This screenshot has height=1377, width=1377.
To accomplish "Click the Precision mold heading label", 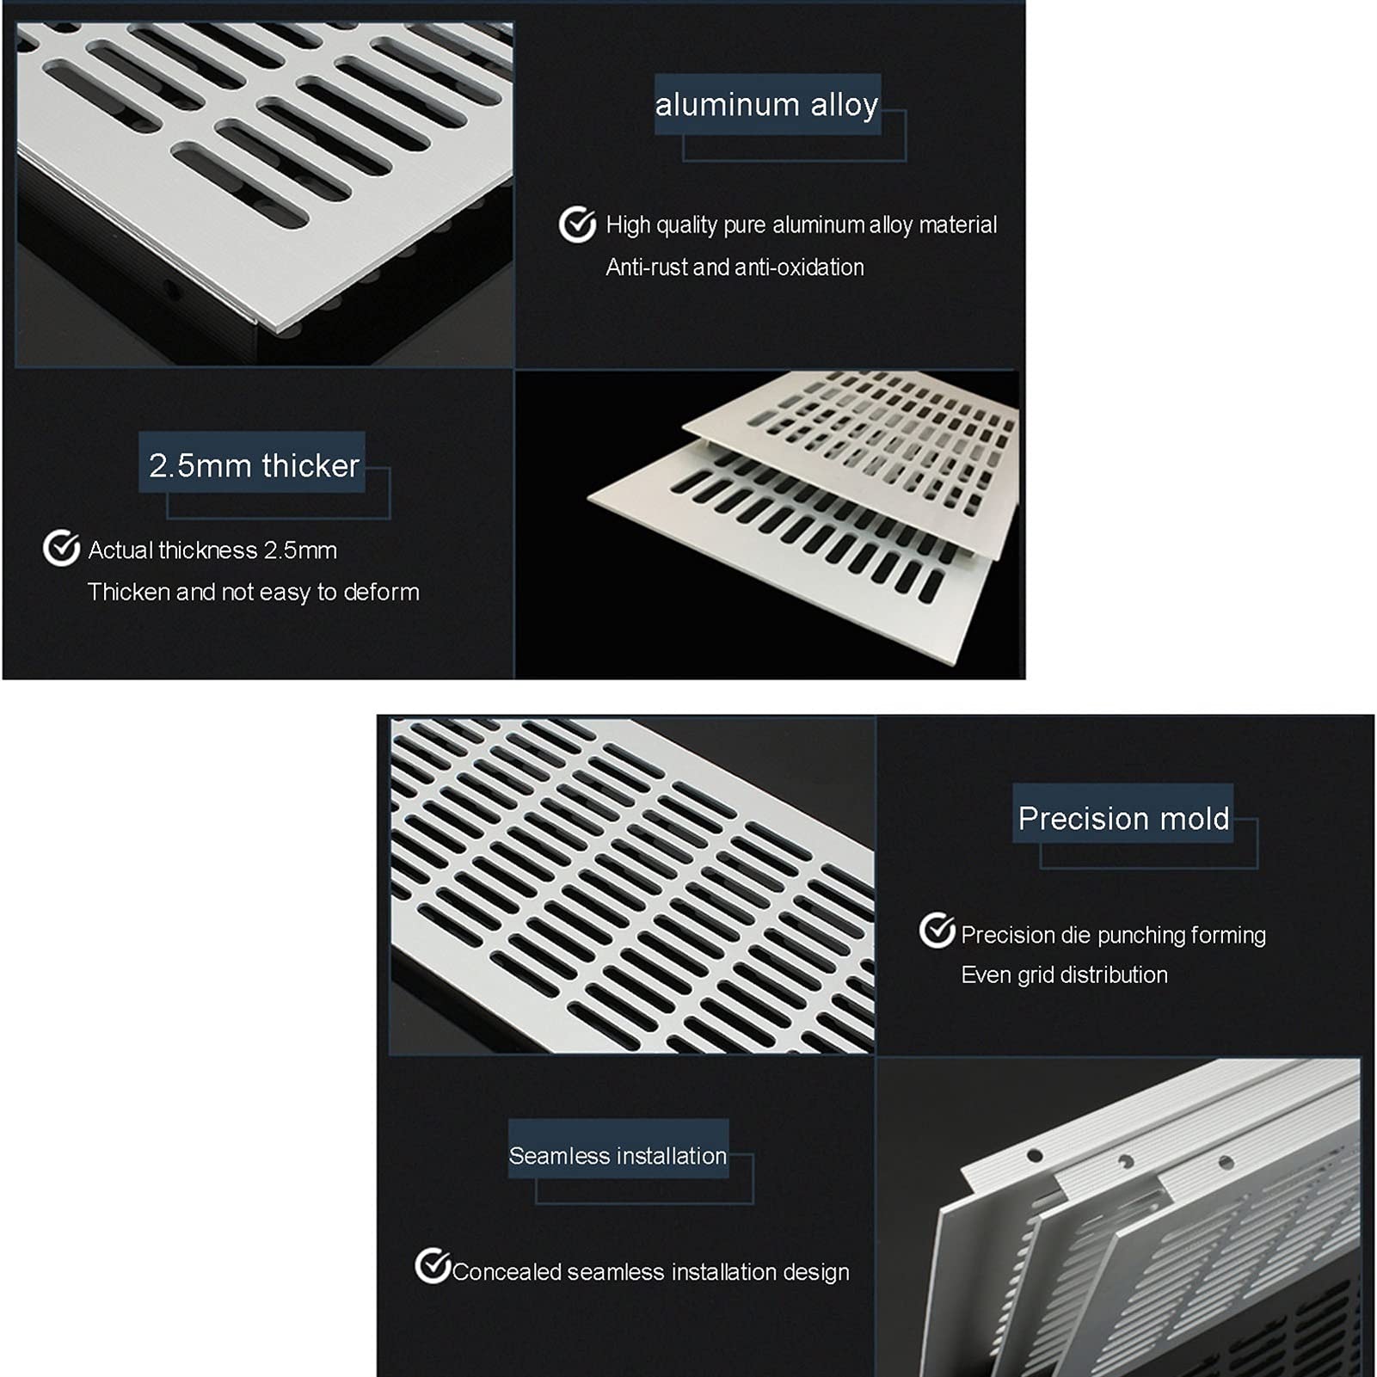I will pos(1123,817).
